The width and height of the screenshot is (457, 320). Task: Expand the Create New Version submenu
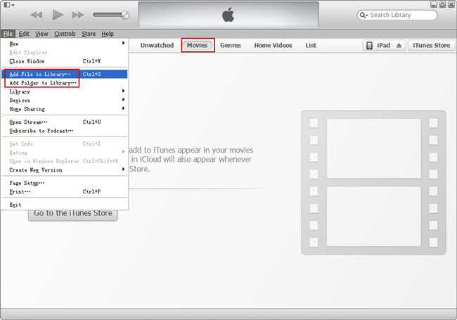point(65,170)
